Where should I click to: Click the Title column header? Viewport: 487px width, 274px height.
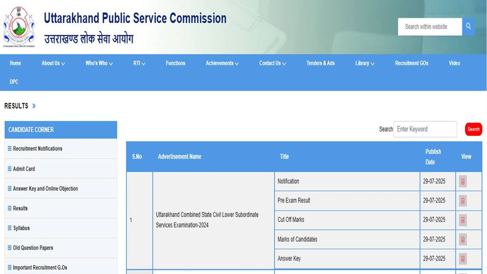[284, 157]
